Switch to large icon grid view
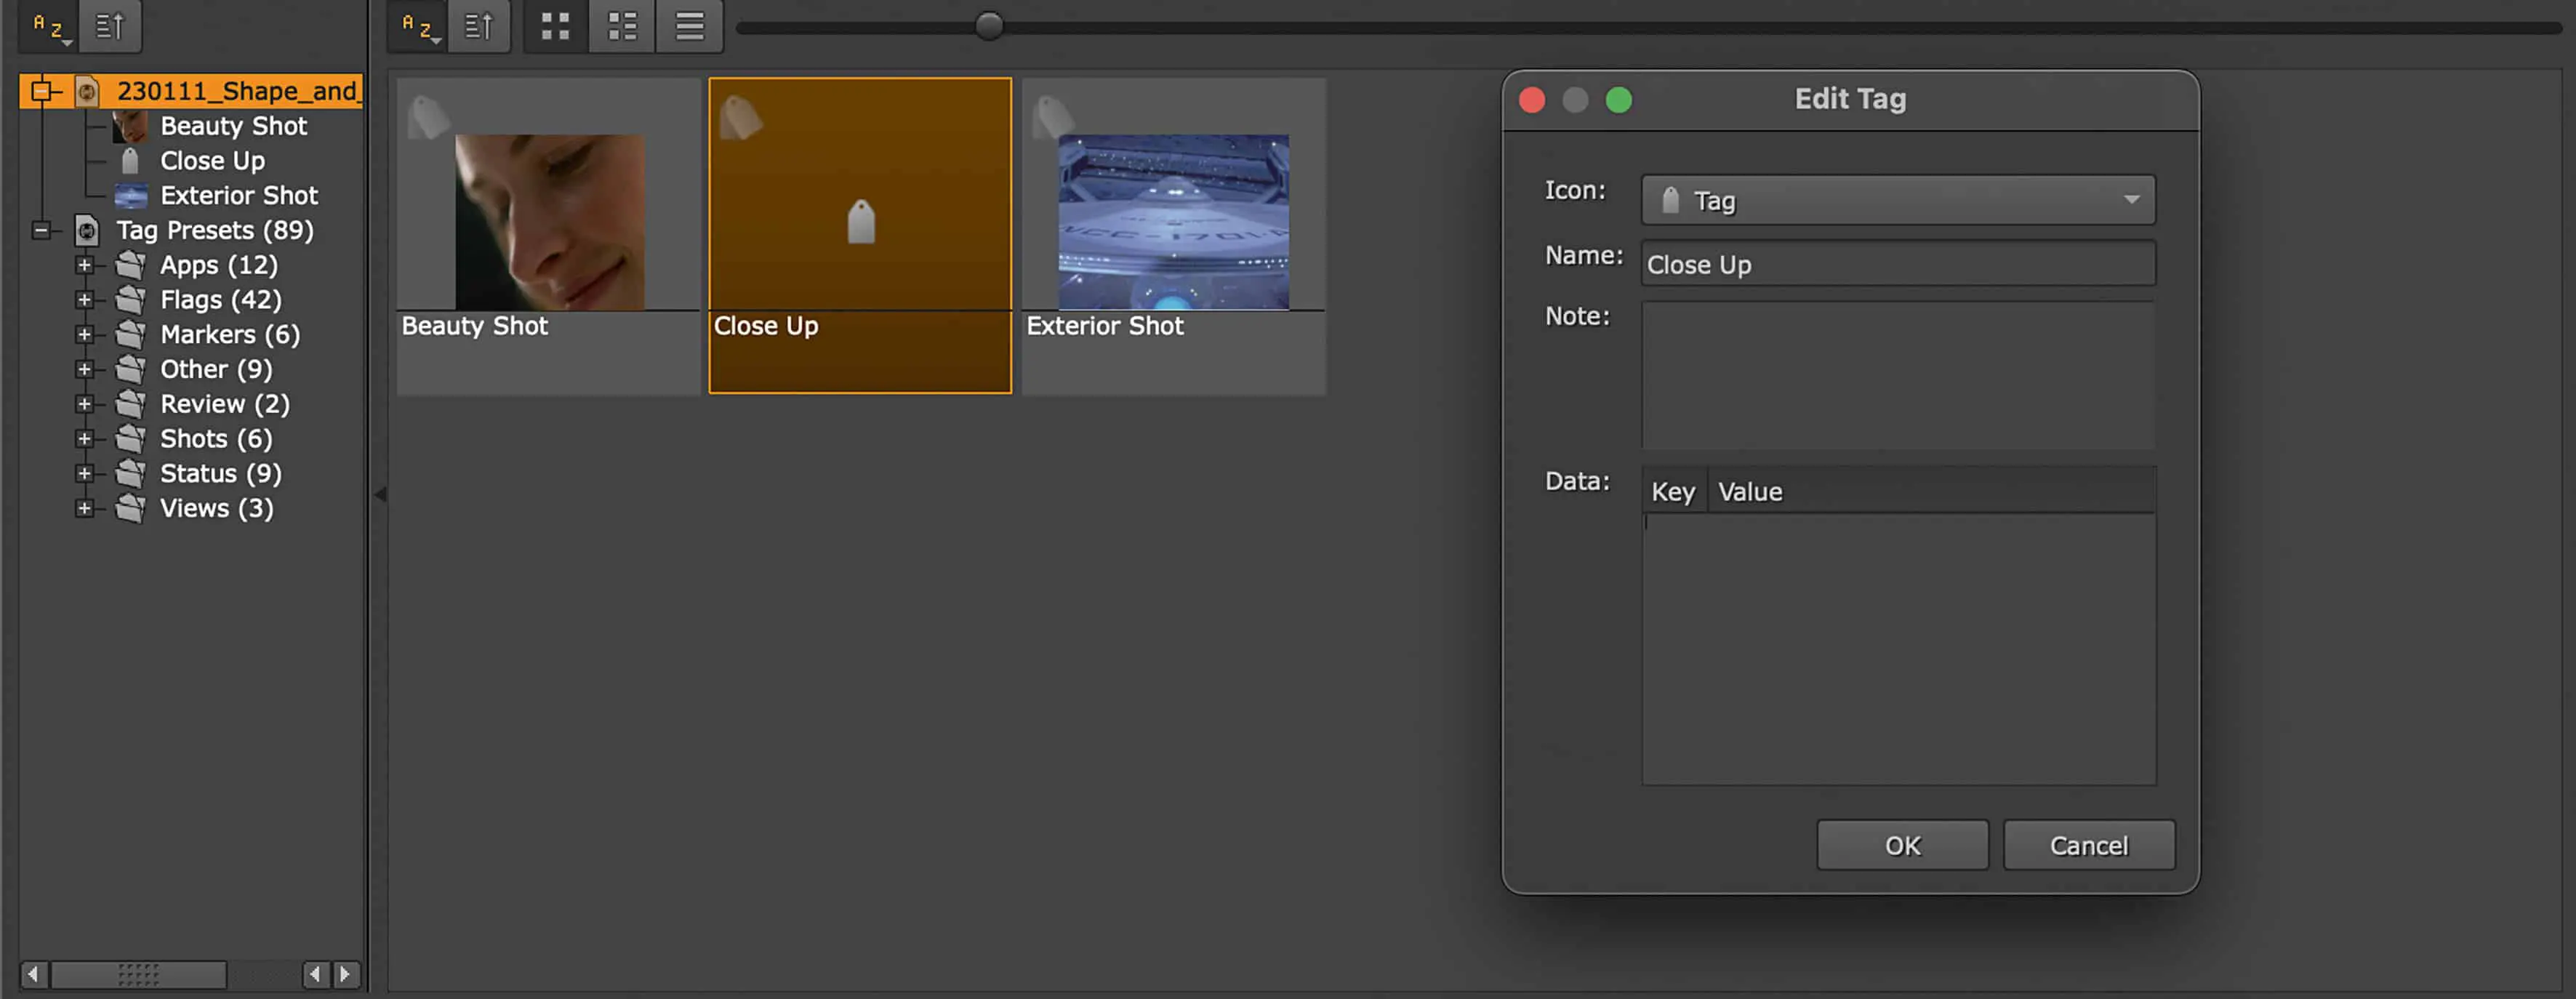The width and height of the screenshot is (2576, 999). 555,26
